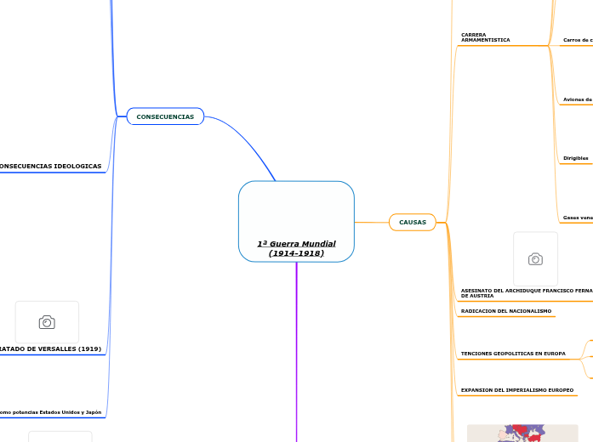Click the TENCIONES GEOPOLITICAS EN EUROPA topic
Screen dimensions: 593x442
coord(513,353)
